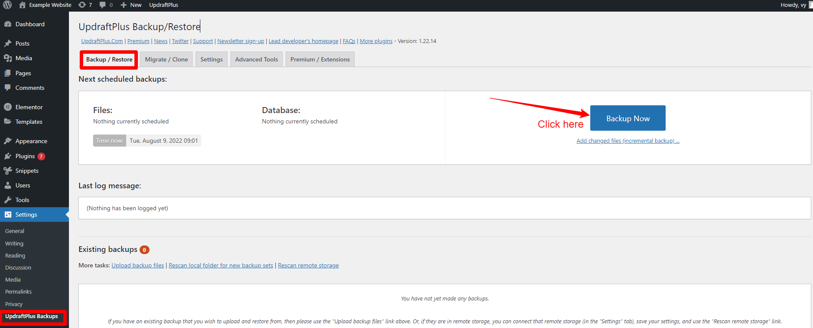The image size is (813, 328).
Task: Click the Existing backups count badge
Action: pyautogui.click(x=144, y=250)
